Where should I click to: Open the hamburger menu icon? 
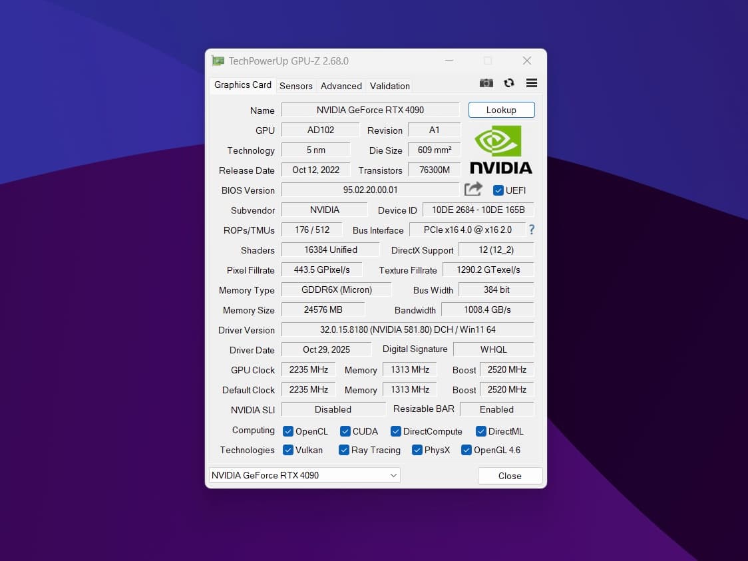point(532,83)
